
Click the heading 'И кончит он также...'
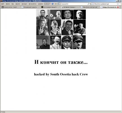click(61, 62)
